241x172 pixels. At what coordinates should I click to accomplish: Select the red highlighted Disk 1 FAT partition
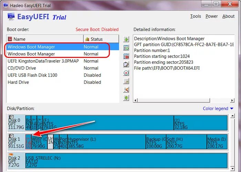point(28,142)
